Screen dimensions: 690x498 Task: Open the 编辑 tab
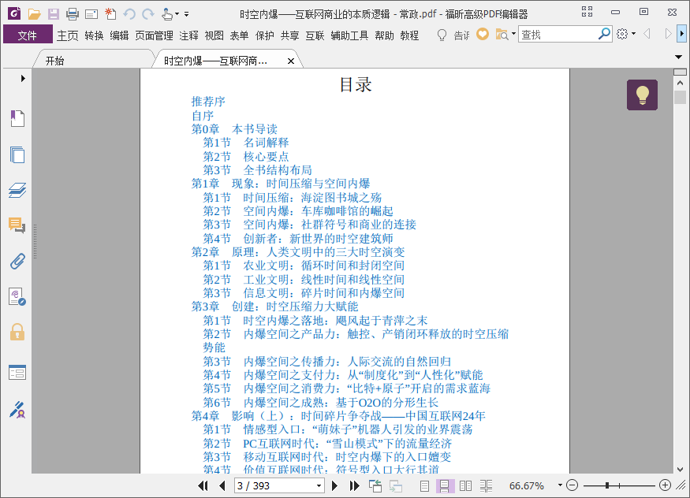[x=119, y=35]
